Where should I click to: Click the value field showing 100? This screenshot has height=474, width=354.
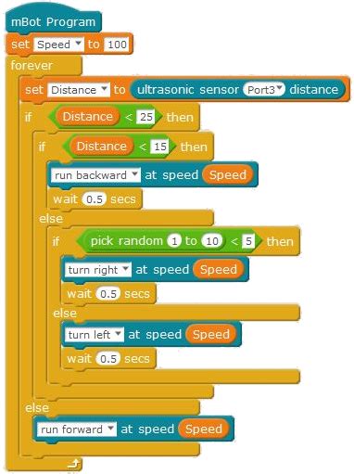coord(117,45)
